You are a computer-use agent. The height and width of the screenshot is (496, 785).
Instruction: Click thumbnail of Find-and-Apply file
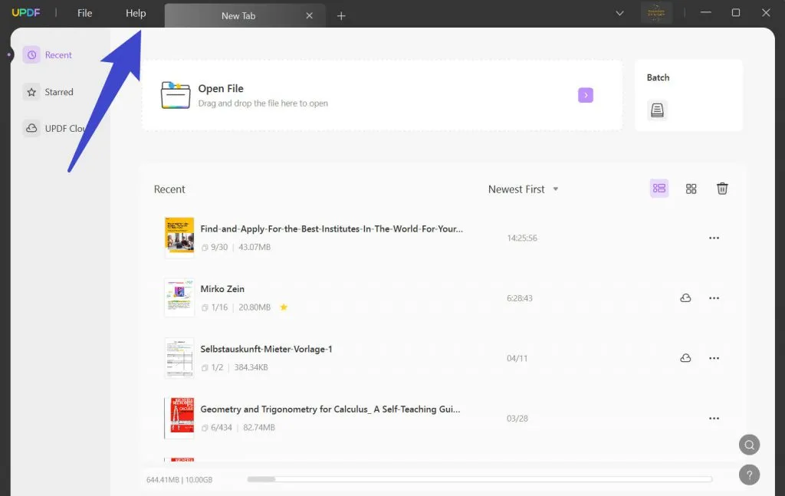179,237
